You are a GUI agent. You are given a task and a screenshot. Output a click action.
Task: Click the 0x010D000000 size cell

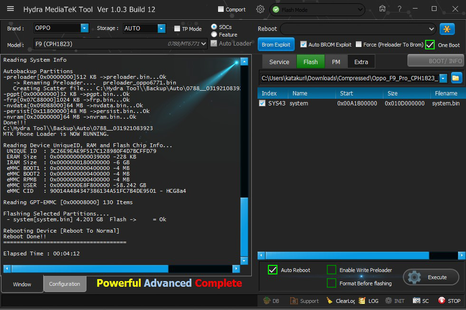click(404, 103)
